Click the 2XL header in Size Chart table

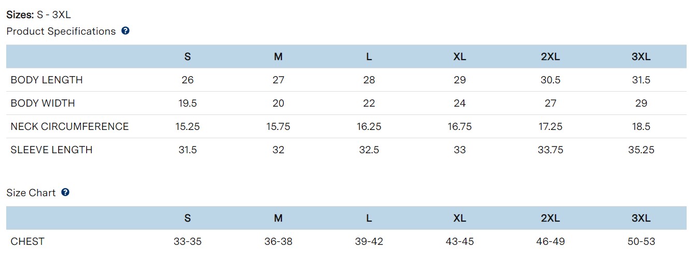tap(550, 218)
